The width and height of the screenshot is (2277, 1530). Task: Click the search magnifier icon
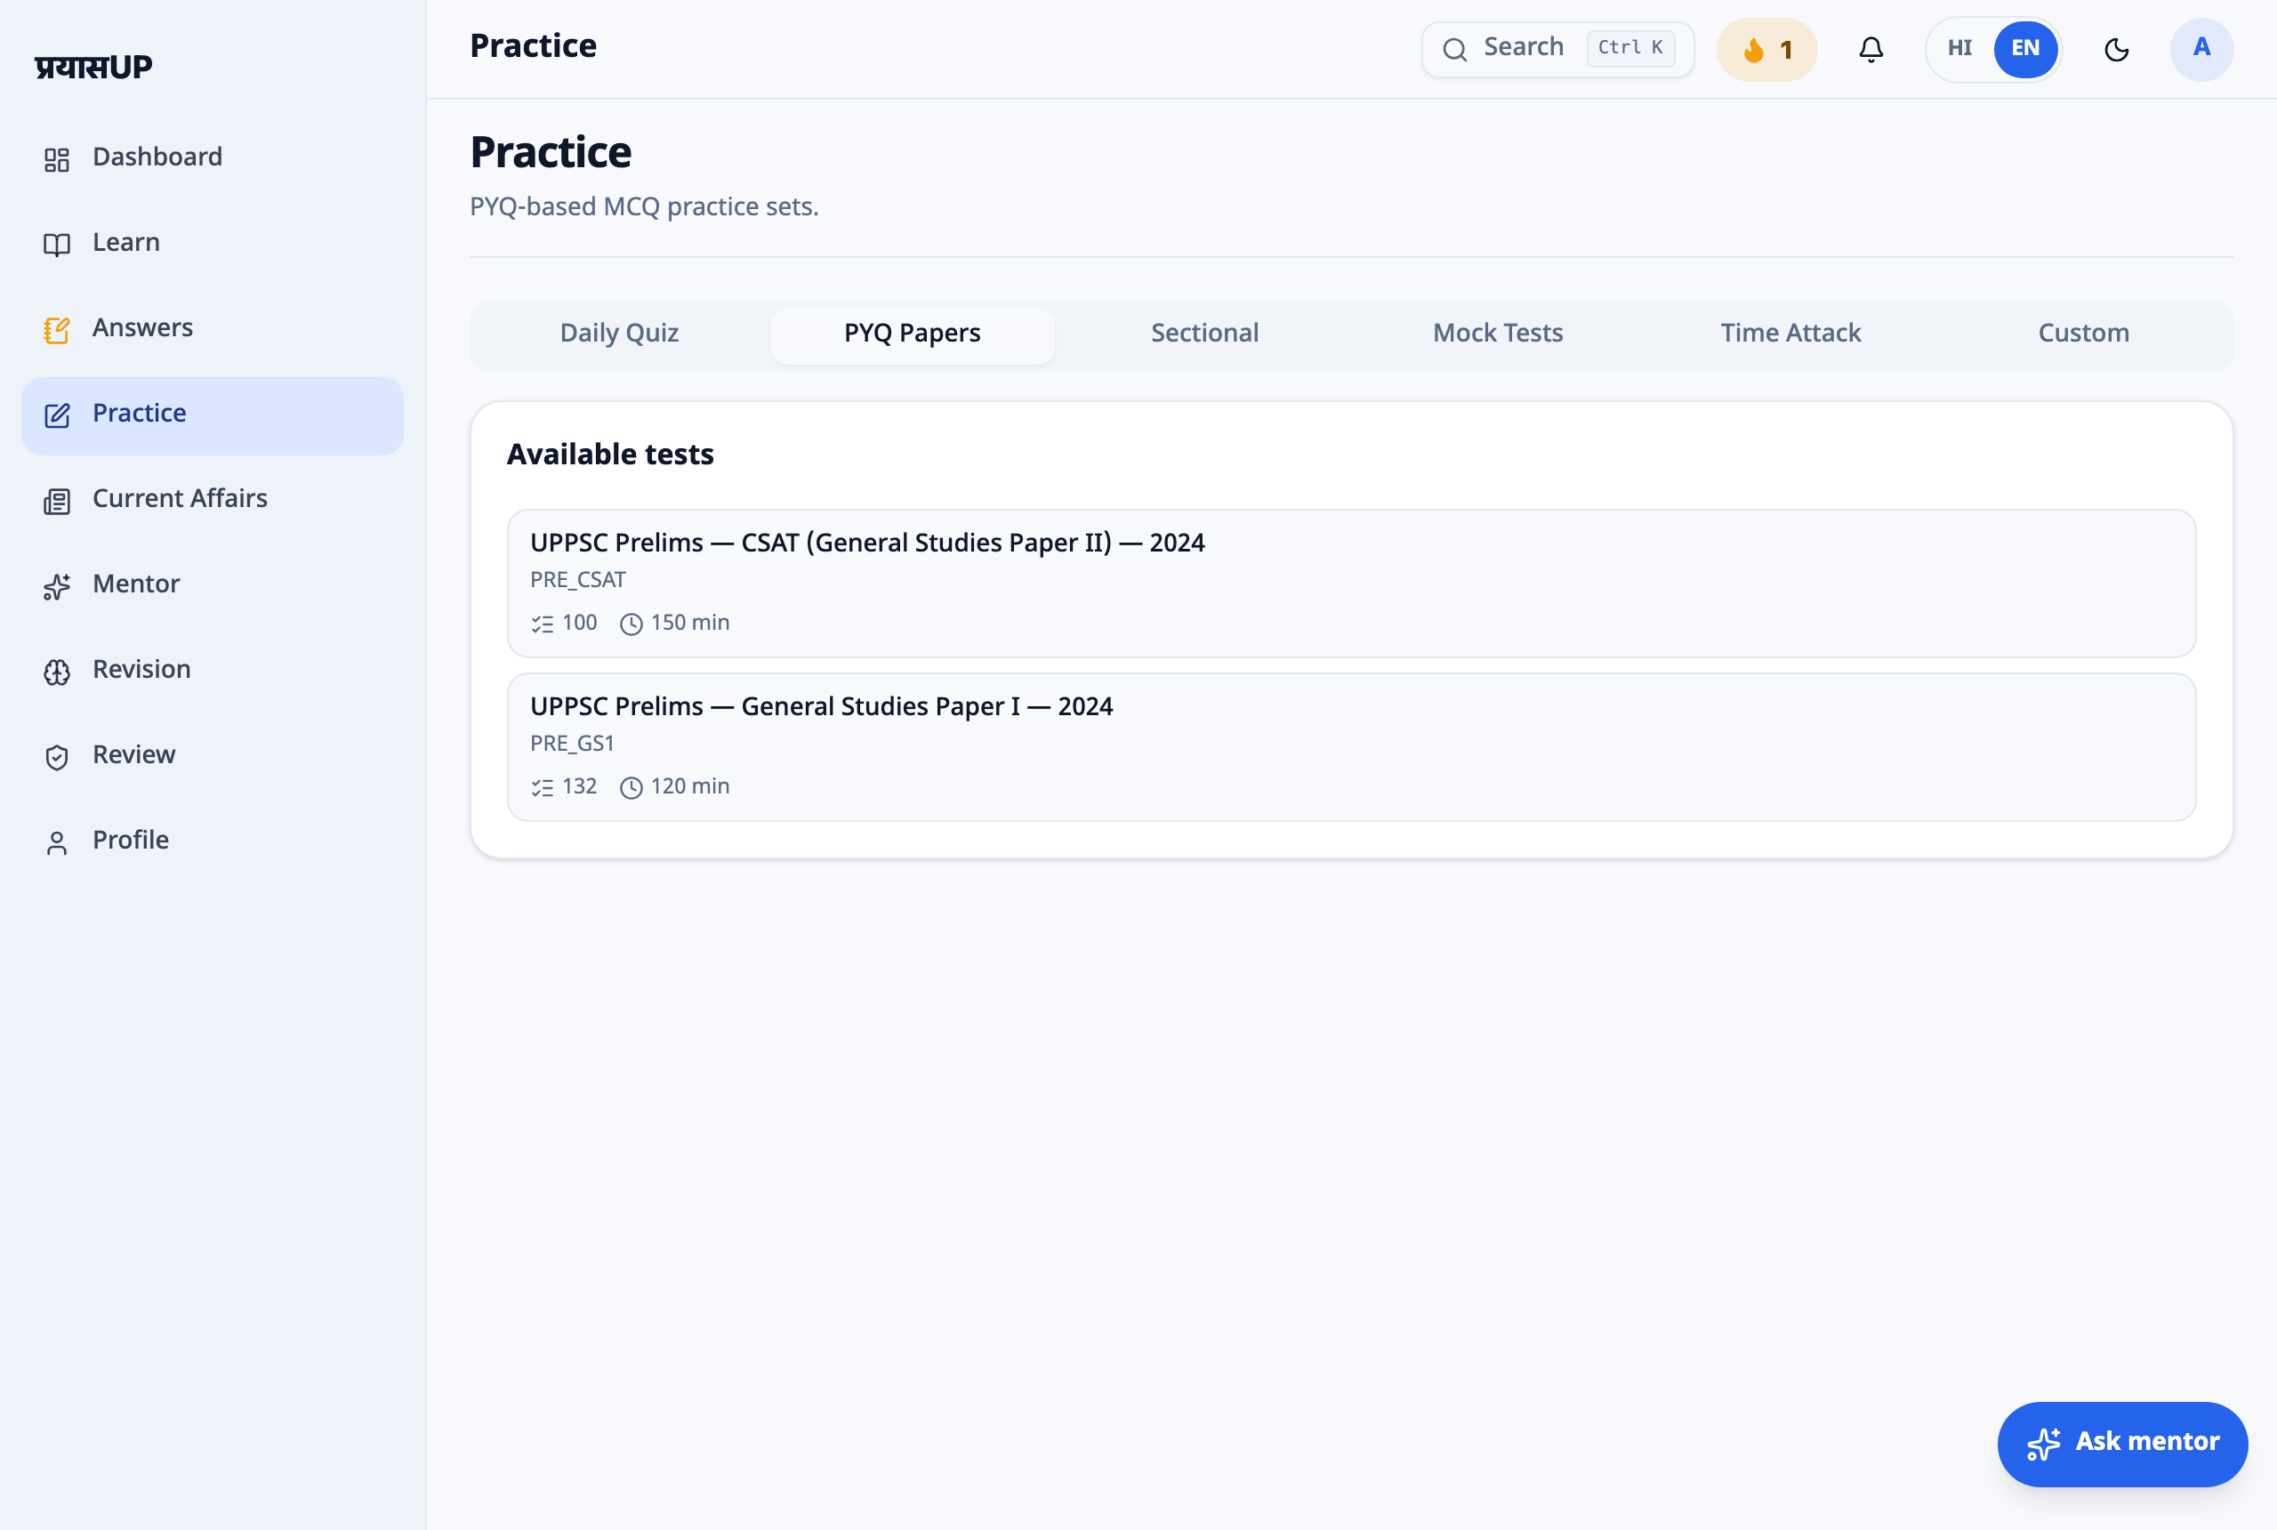(x=1453, y=49)
